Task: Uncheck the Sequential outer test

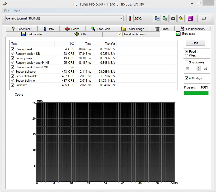Action: coord(12,71)
